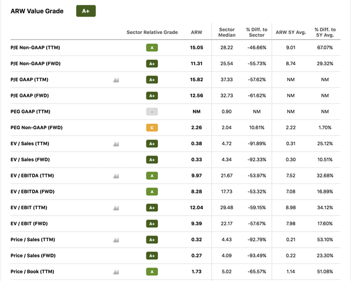Click grade A badge for EV / EBITDA (TTM)
This screenshot has height=281, width=351.
[152, 176]
